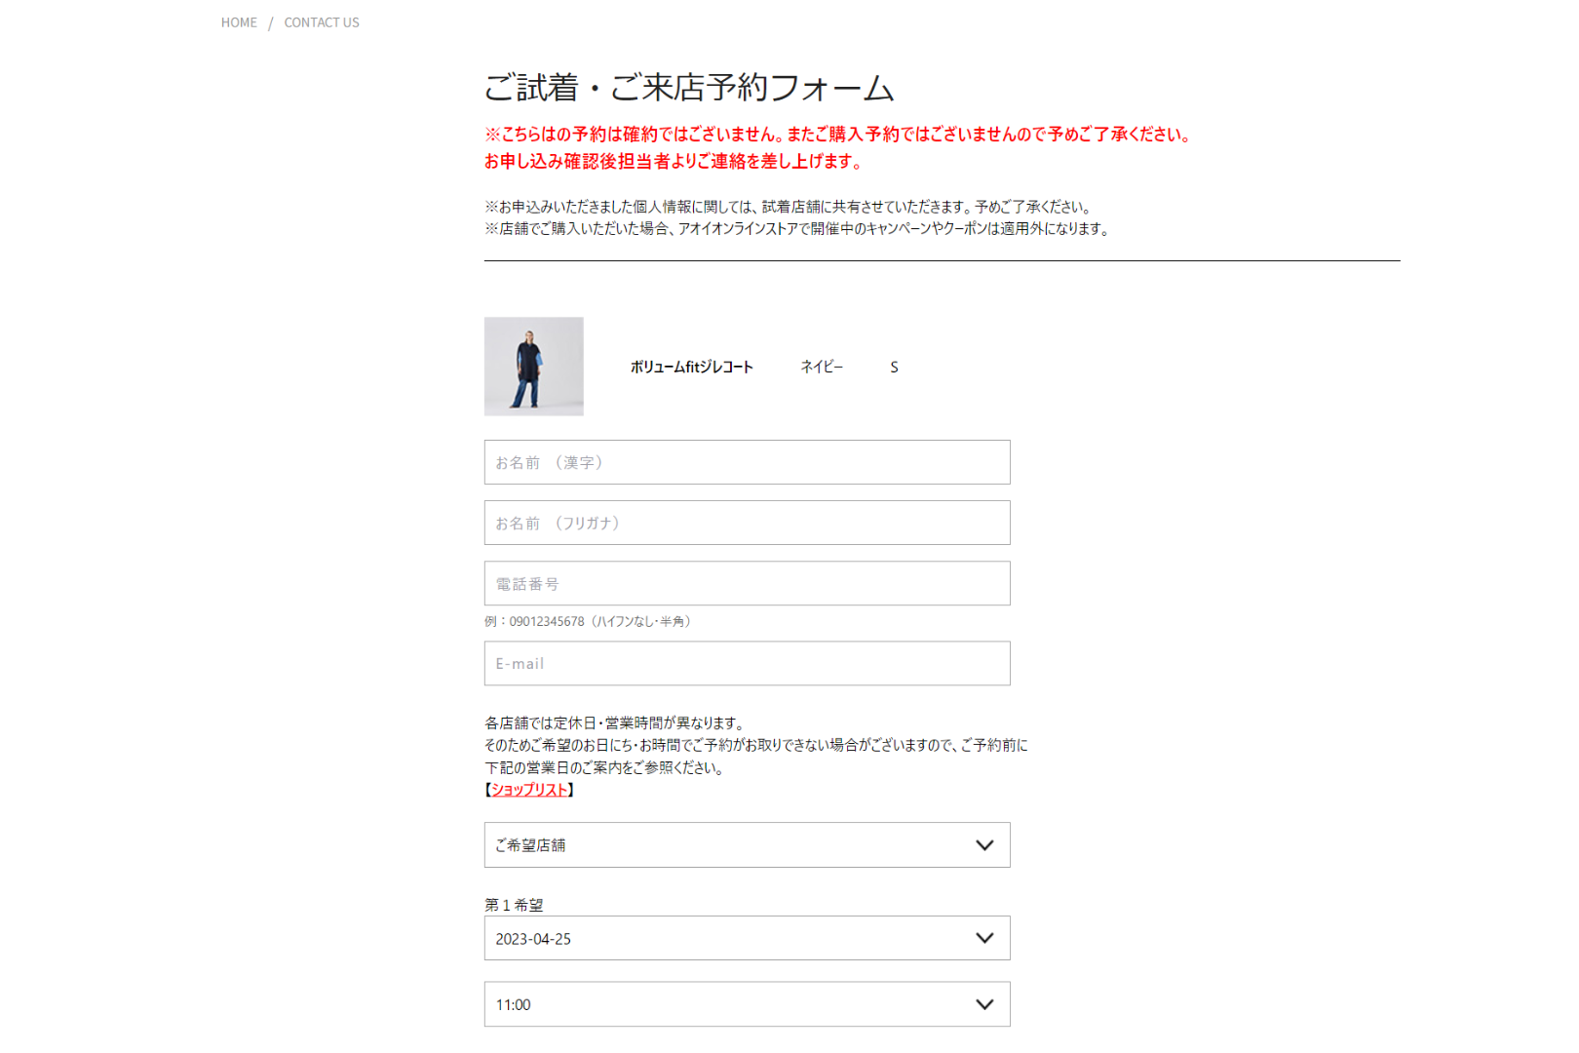Image resolution: width=1579 pixels, height=1053 pixels.
Task: Open the ショップリスト shop list link
Action: coord(529,790)
